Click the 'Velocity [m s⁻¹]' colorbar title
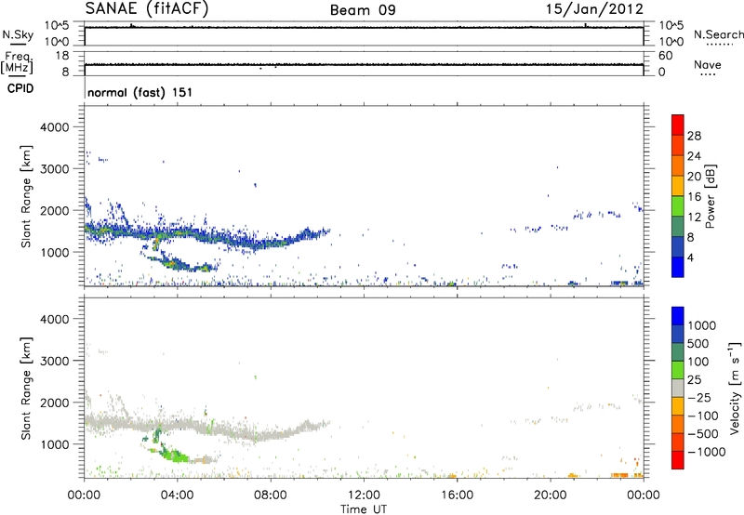This screenshot has width=744, height=515. (735, 388)
